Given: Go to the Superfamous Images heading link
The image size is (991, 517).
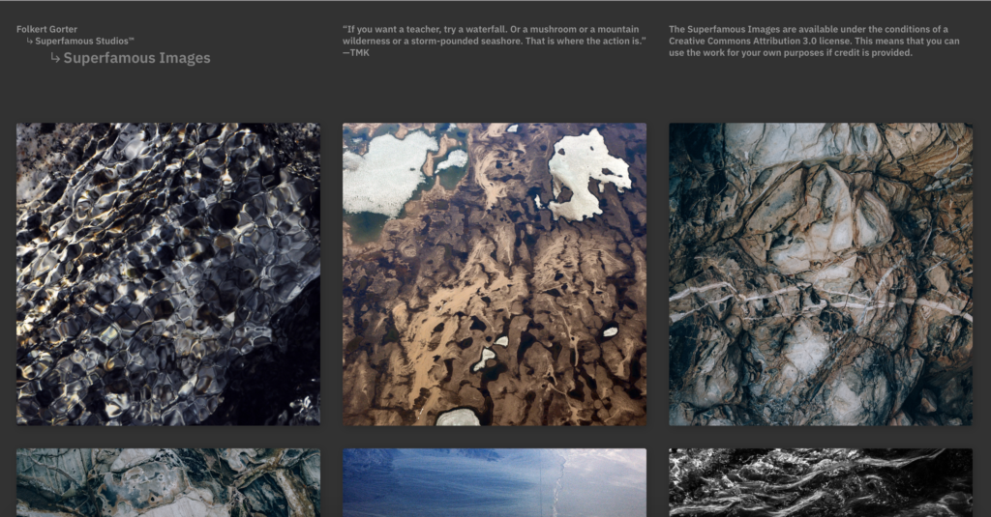Looking at the screenshot, I should (x=136, y=58).
